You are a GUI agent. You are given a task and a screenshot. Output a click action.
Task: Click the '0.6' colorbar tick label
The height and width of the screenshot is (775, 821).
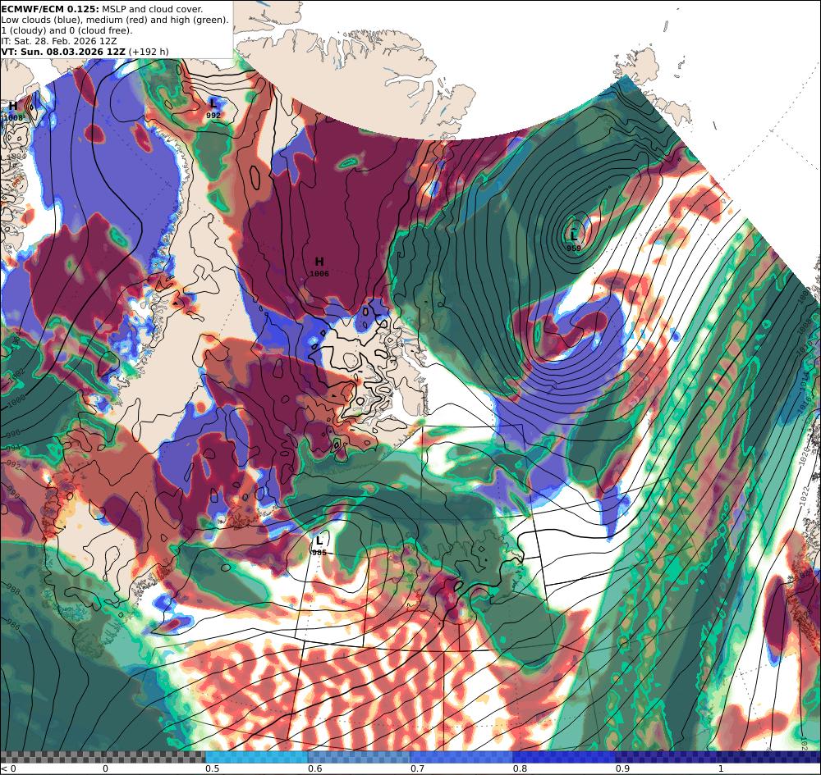click(x=314, y=768)
